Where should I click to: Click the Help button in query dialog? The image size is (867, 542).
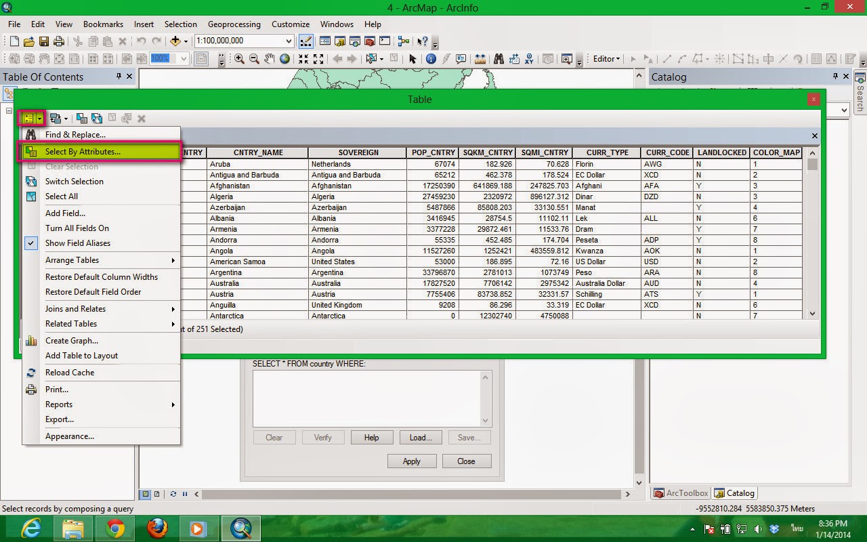click(x=372, y=438)
